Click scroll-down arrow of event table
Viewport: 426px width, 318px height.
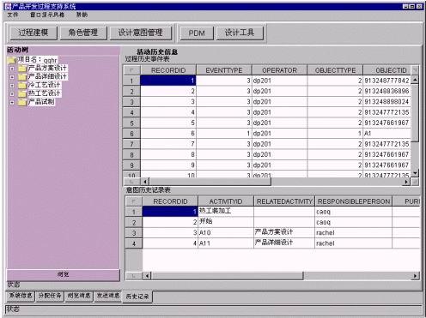[415, 173]
